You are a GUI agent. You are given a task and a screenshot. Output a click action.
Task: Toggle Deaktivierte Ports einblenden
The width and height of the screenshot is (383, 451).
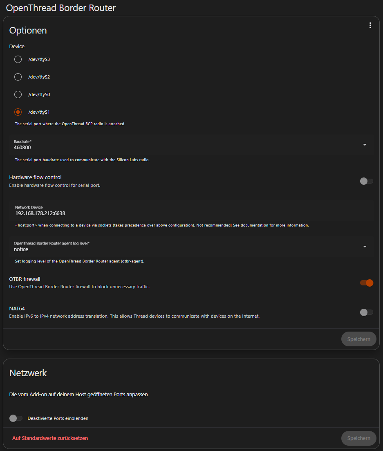coord(16,418)
